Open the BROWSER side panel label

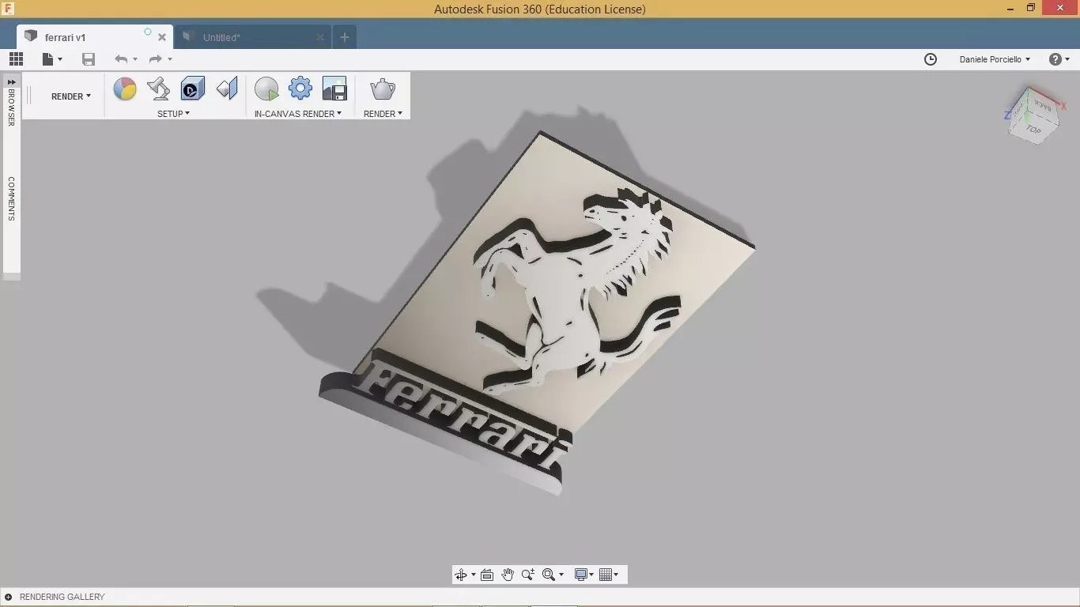pyautogui.click(x=11, y=107)
